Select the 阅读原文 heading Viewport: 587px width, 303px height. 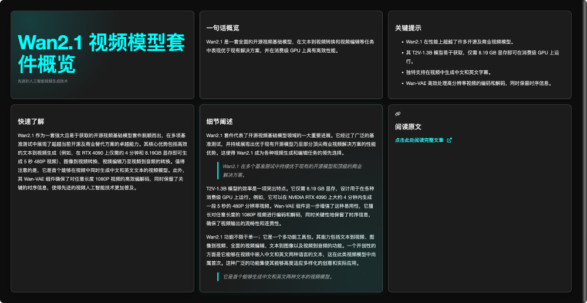(x=408, y=127)
